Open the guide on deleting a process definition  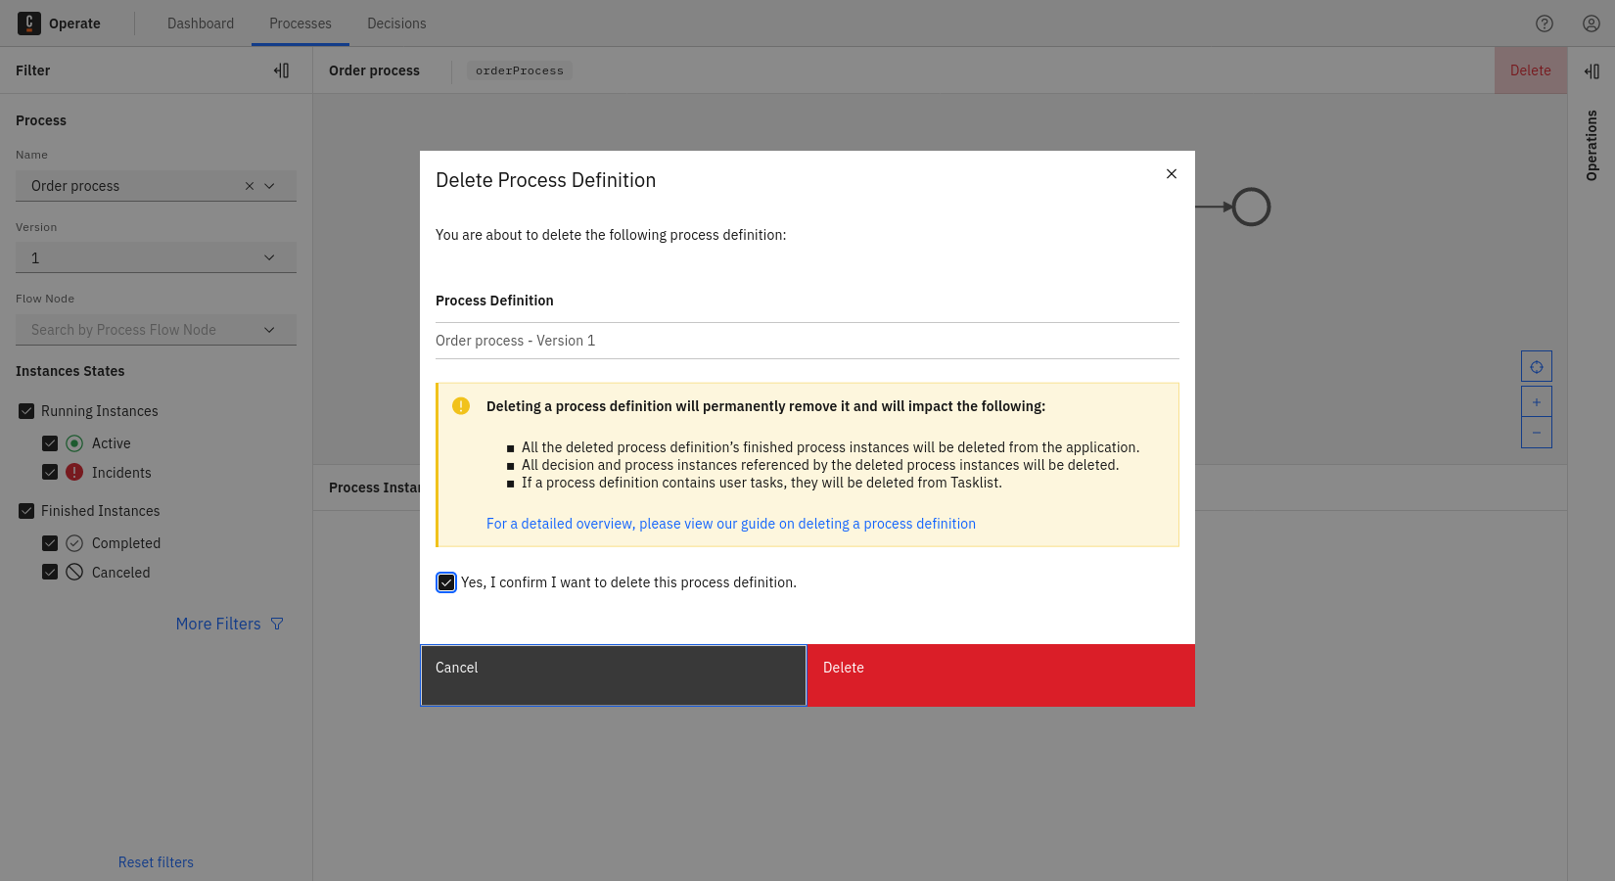tap(730, 523)
